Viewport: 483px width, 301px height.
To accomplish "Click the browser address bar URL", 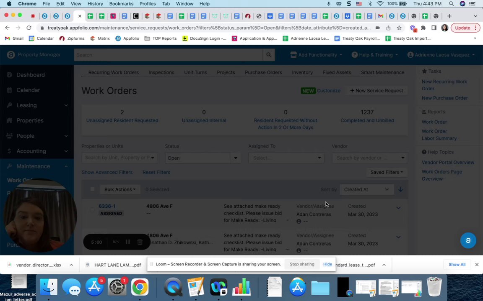I will [x=209, y=28].
